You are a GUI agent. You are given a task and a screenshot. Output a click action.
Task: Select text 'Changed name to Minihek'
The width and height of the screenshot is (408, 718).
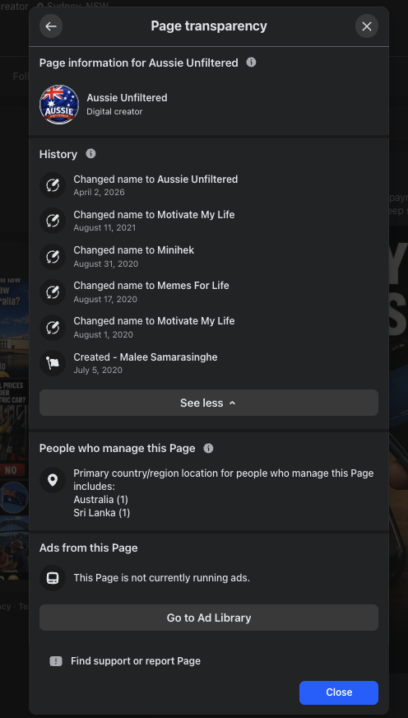[x=134, y=250]
